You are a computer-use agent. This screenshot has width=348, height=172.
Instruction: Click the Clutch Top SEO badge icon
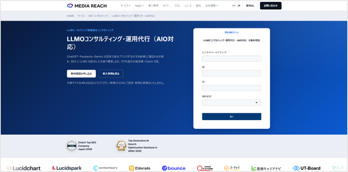click(72, 146)
